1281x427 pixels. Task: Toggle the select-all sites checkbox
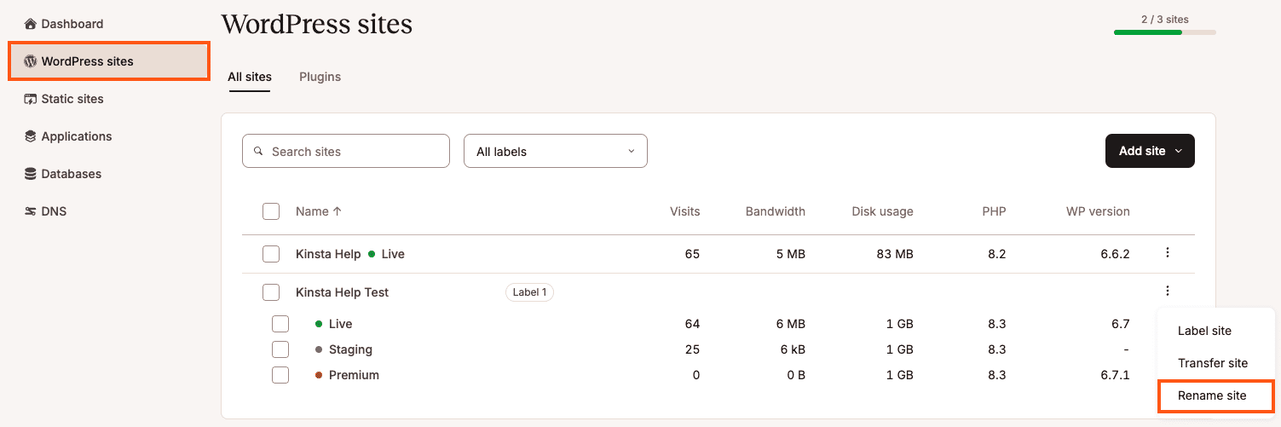pyautogui.click(x=271, y=211)
